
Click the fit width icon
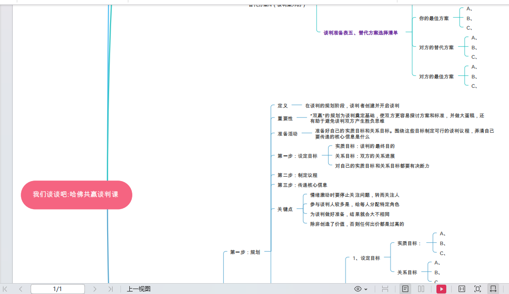[493, 289]
